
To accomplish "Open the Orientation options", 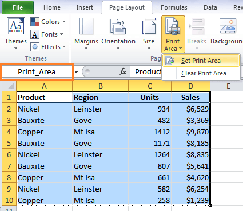I will pyautogui.click(x=118, y=34).
